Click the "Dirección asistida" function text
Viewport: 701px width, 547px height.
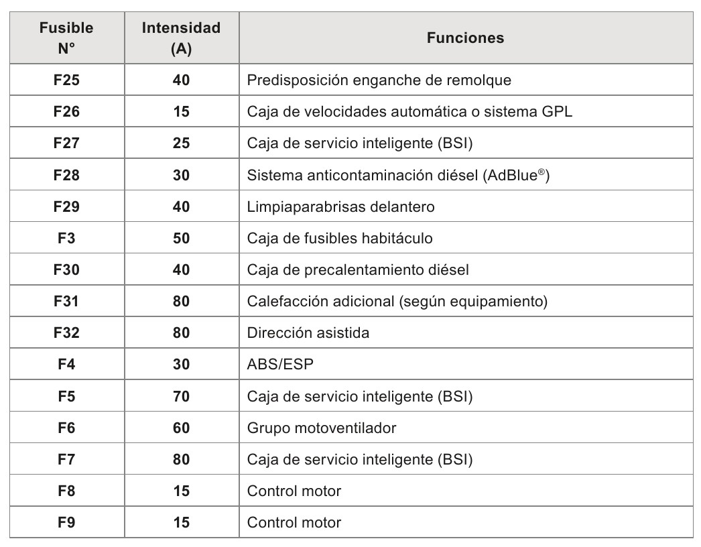point(308,333)
